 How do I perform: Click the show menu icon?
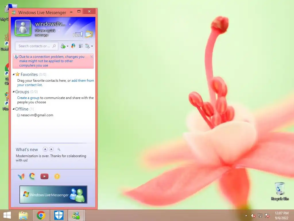(x=88, y=46)
